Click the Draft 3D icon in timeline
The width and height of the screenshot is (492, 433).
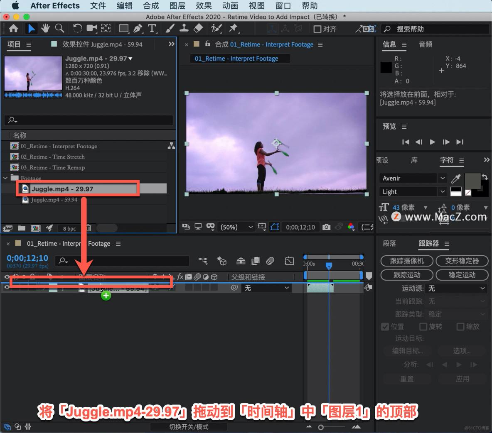221,261
